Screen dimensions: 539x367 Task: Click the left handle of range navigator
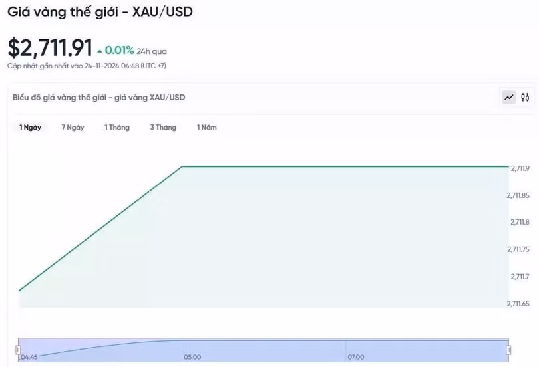(19, 349)
